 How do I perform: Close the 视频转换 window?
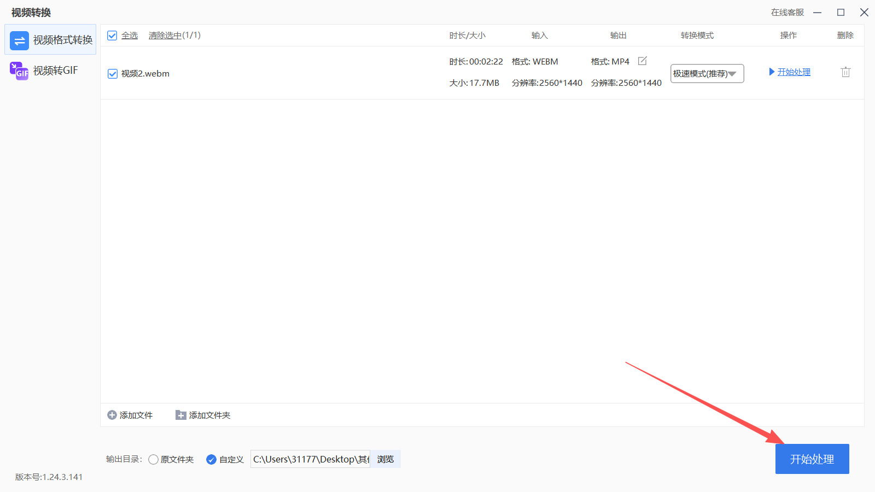(x=864, y=13)
